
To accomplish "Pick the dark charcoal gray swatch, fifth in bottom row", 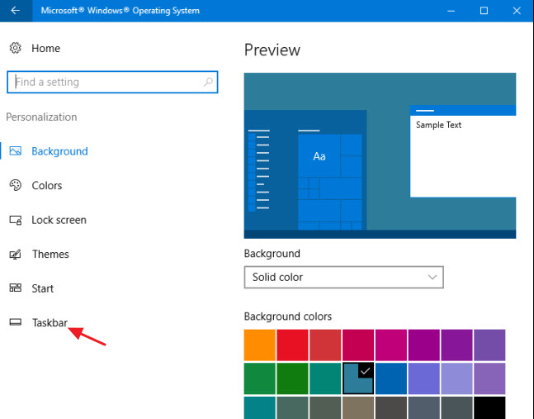I will point(391,407).
